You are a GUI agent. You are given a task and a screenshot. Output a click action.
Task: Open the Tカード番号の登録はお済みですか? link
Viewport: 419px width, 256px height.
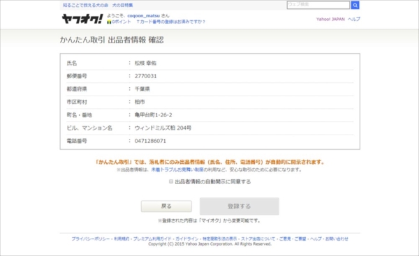(x=171, y=22)
